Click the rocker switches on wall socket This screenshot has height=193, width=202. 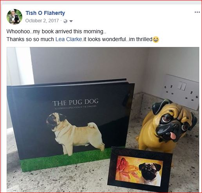182,86
